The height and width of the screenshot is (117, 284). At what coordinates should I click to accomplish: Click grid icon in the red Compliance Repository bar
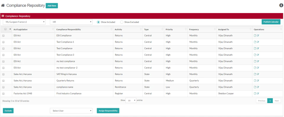coord(3,16)
